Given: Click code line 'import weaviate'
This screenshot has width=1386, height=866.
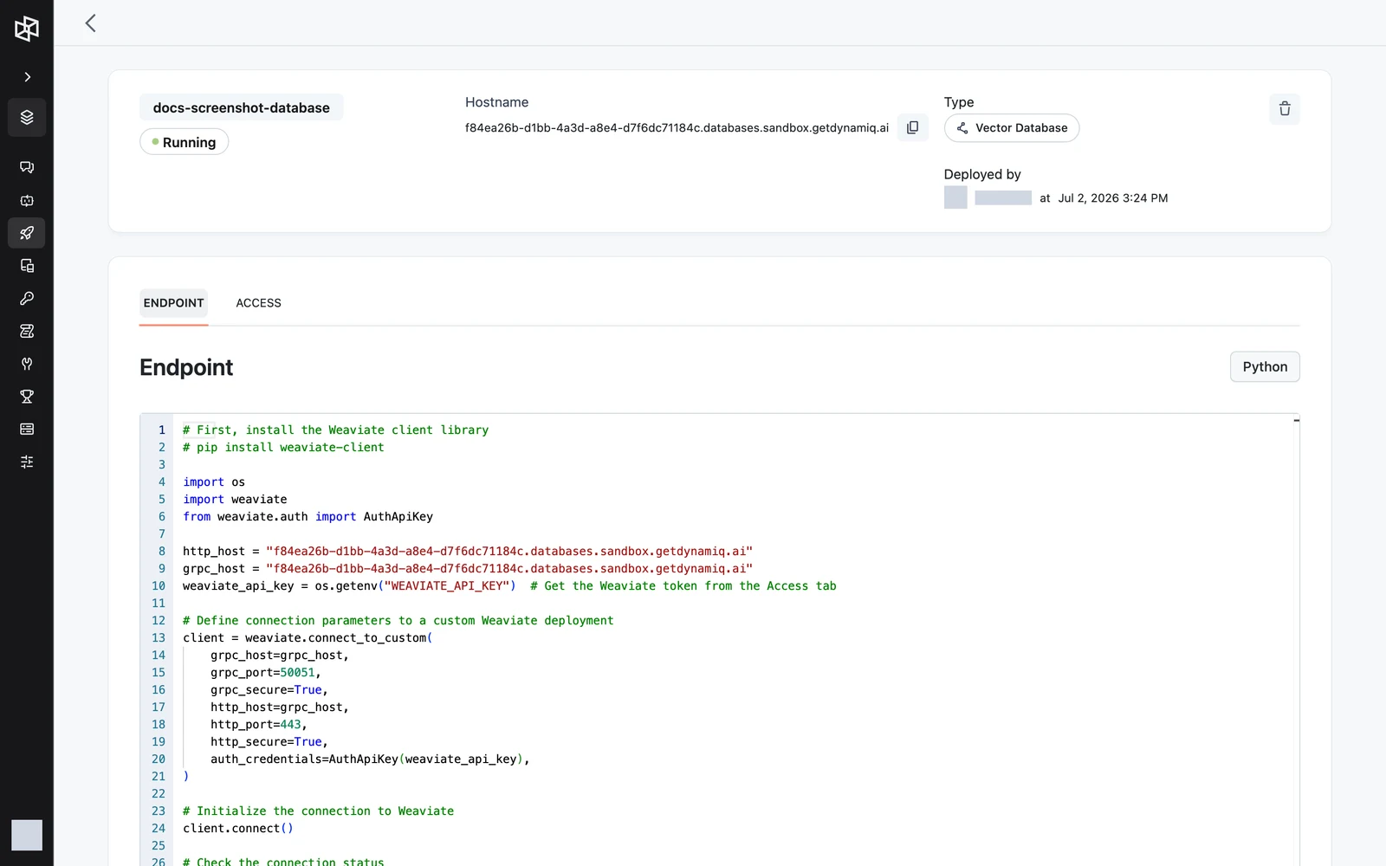Looking at the screenshot, I should coord(235,500).
